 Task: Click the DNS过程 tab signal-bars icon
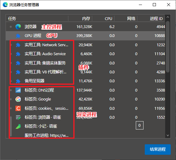click(x=18, y=90)
